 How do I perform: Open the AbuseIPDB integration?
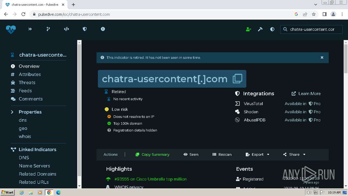coord(254,120)
